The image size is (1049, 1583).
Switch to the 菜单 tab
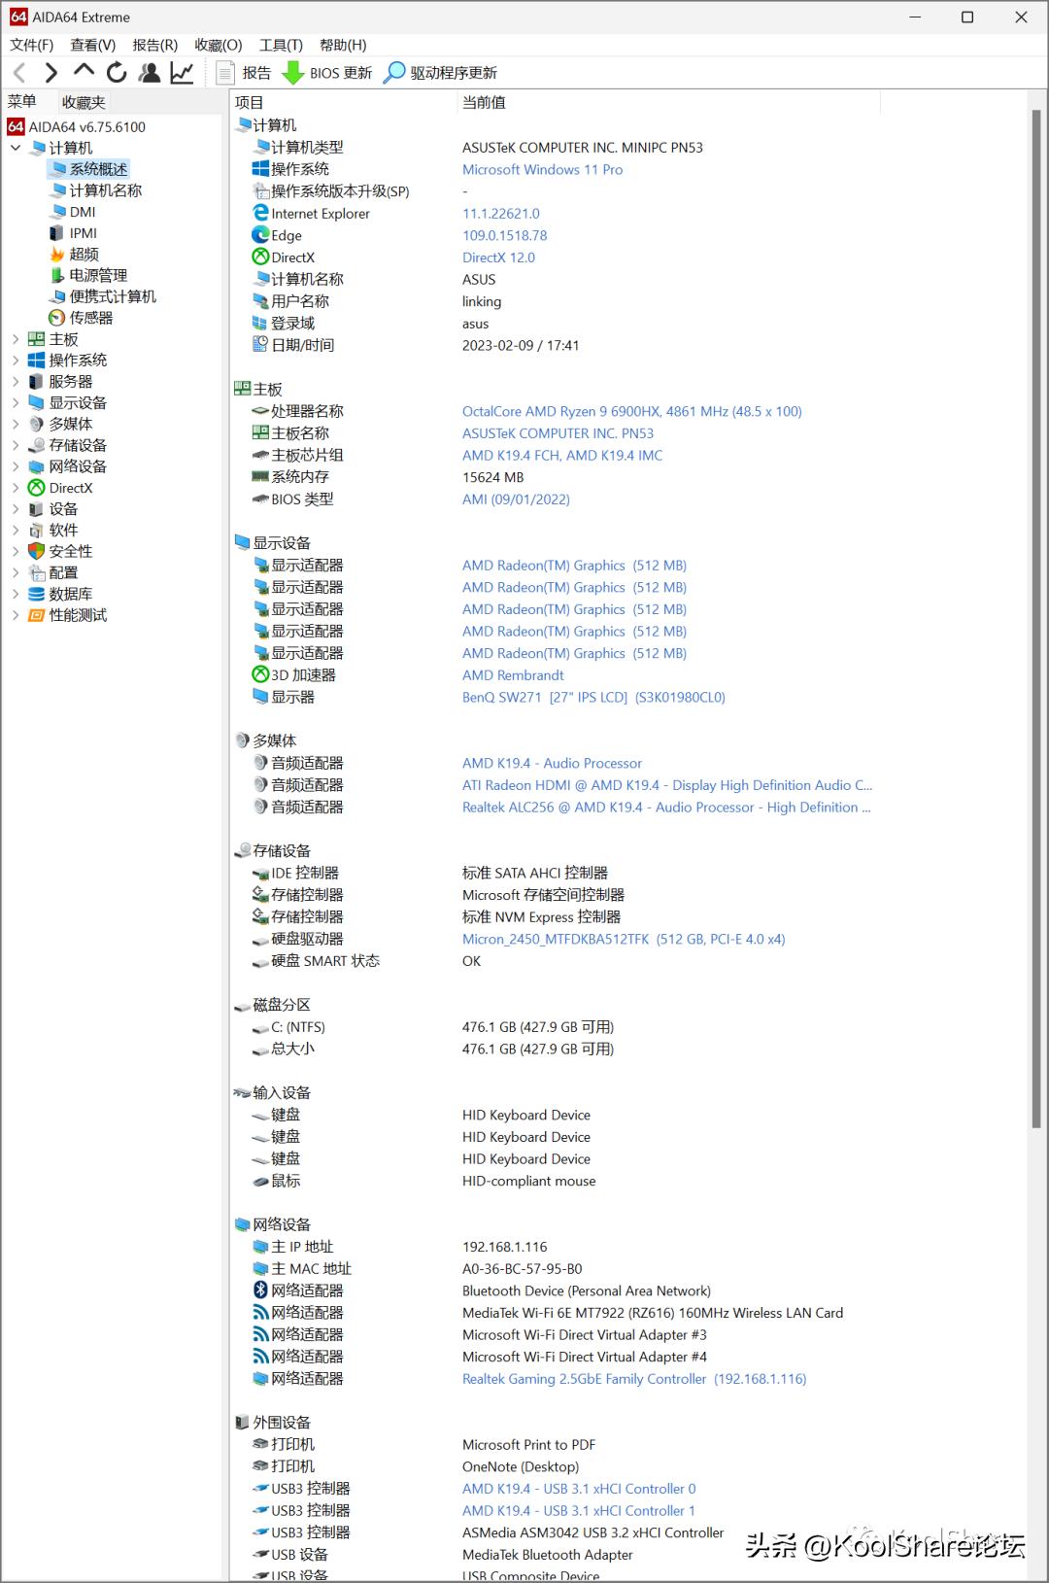(22, 102)
